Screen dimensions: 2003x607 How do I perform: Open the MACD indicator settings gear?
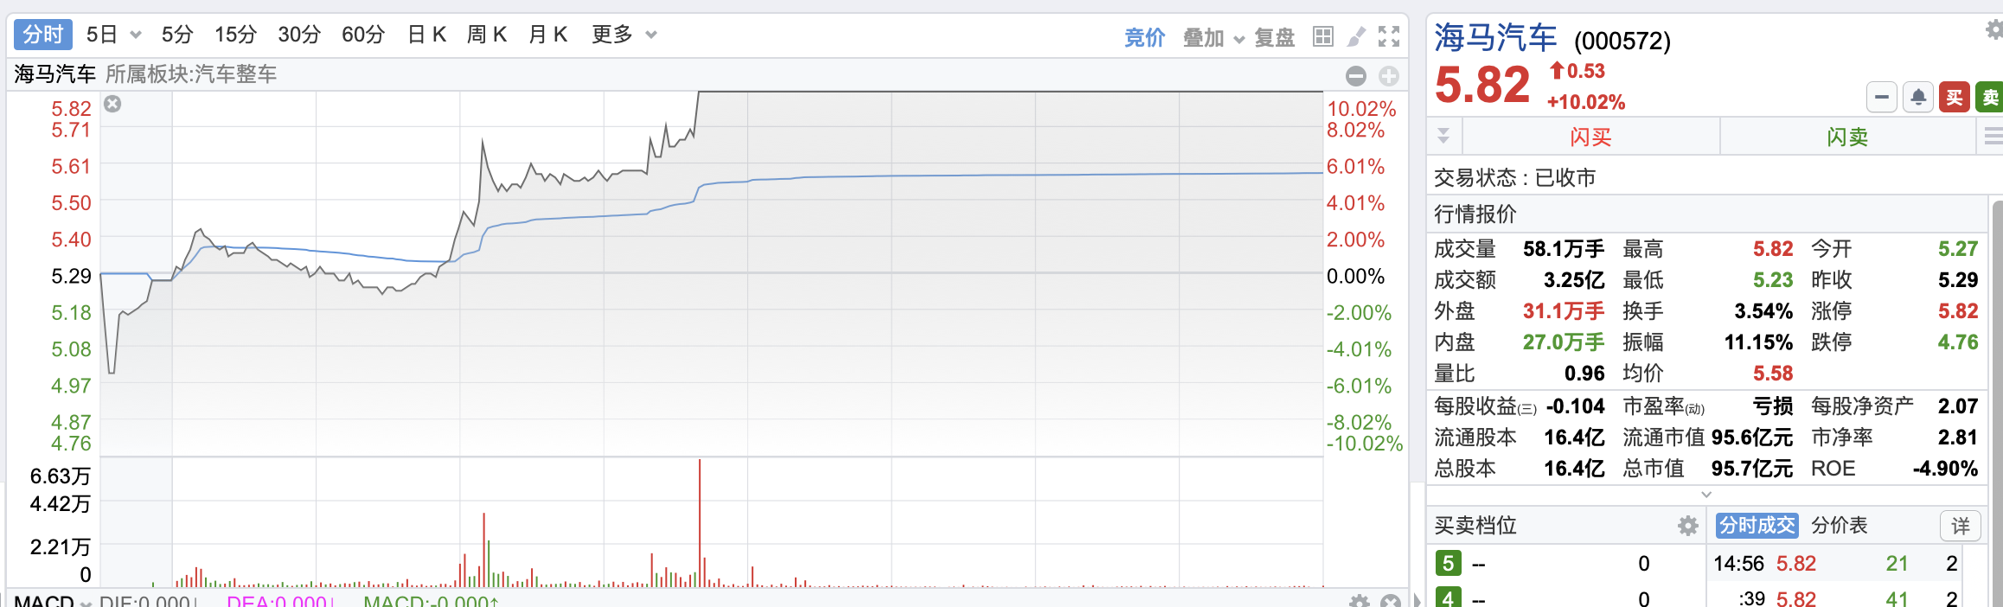(1360, 601)
